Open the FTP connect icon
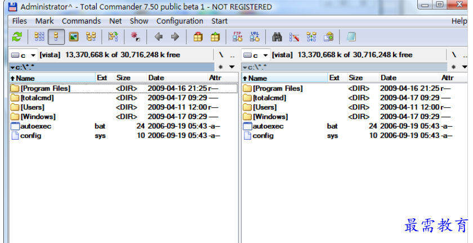473x243 pixels. (238, 36)
